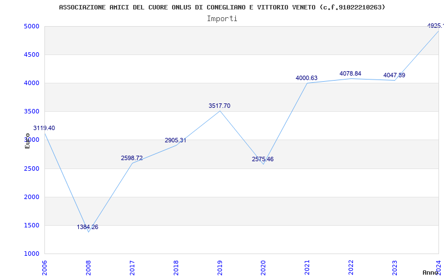This screenshot has width=444, height=278.
Task: Select the 4000.63 data label
Action: pyautogui.click(x=307, y=78)
